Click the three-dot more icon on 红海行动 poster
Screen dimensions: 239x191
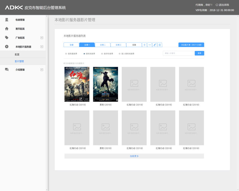coord(87,99)
